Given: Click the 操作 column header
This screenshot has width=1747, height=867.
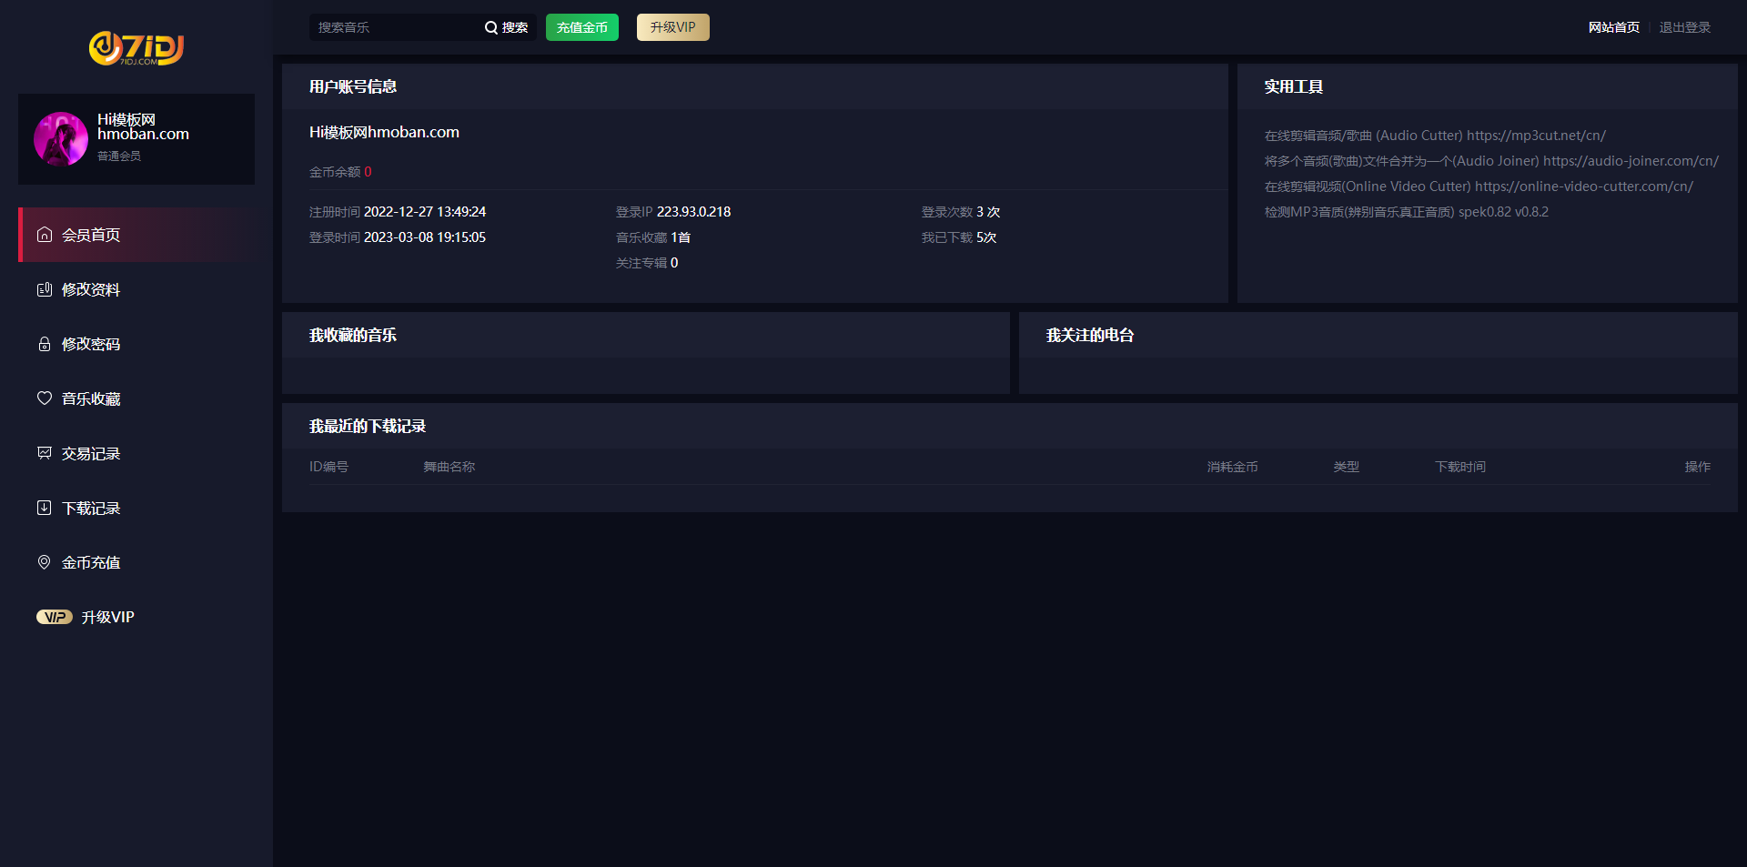Looking at the screenshot, I should pyautogui.click(x=1698, y=467).
